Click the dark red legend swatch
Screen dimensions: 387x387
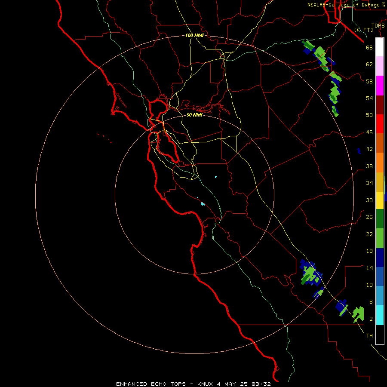380,104
